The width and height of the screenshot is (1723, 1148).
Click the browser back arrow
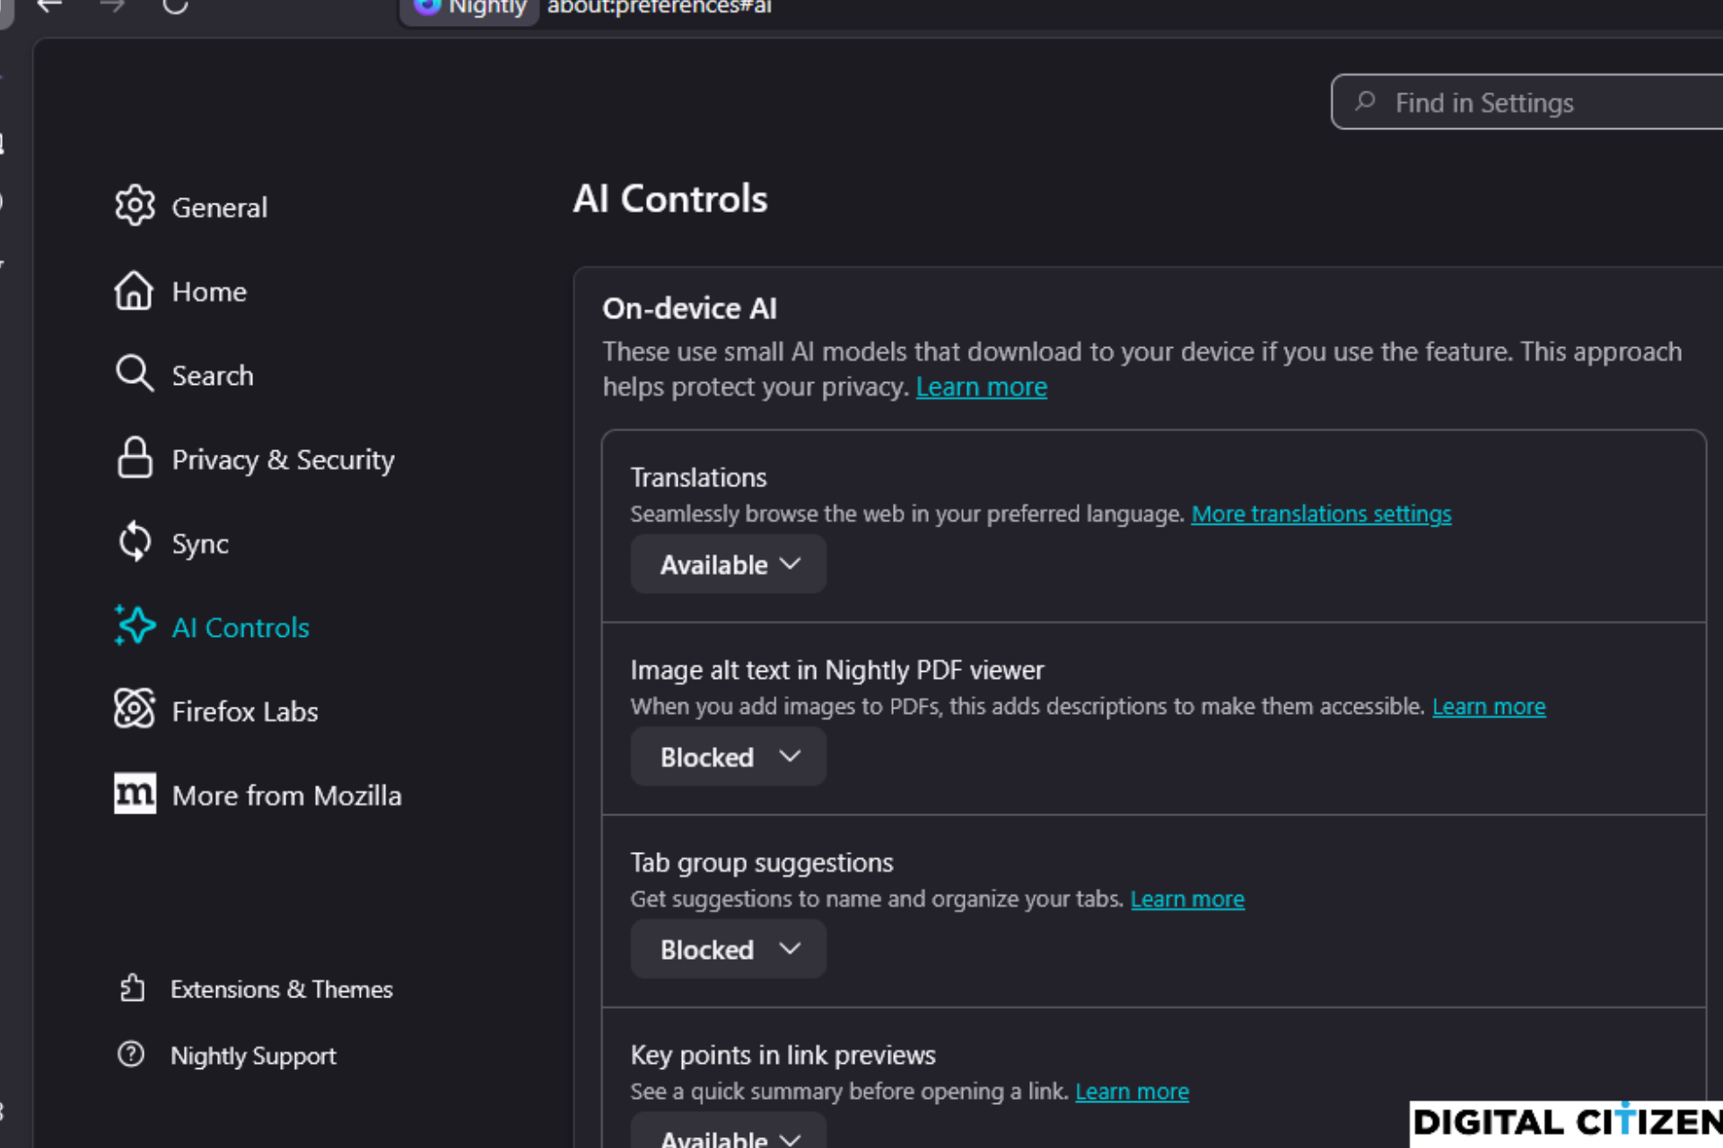pyautogui.click(x=49, y=5)
